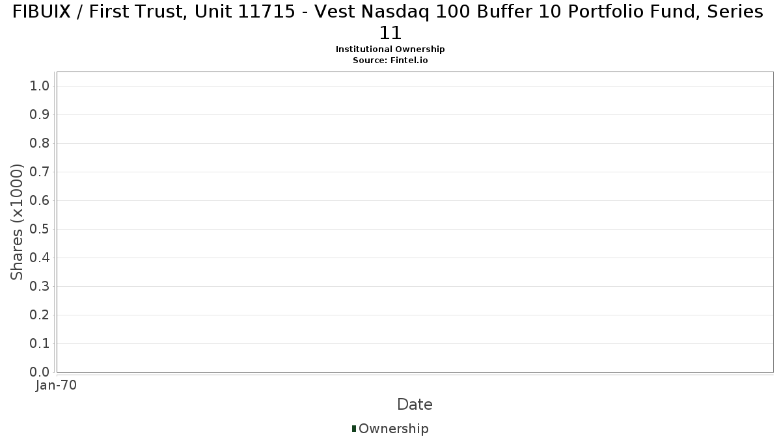Click the 'Shares (x1000)' y-axis title
This screenshot has height=439, width=781.
[x=18, y=222]
